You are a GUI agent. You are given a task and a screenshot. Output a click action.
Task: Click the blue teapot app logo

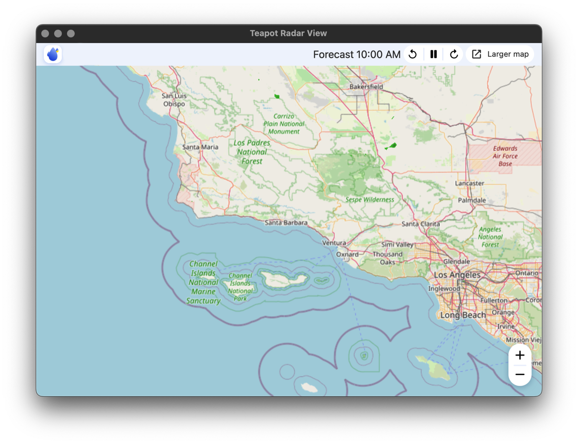[x=53, y=54]
